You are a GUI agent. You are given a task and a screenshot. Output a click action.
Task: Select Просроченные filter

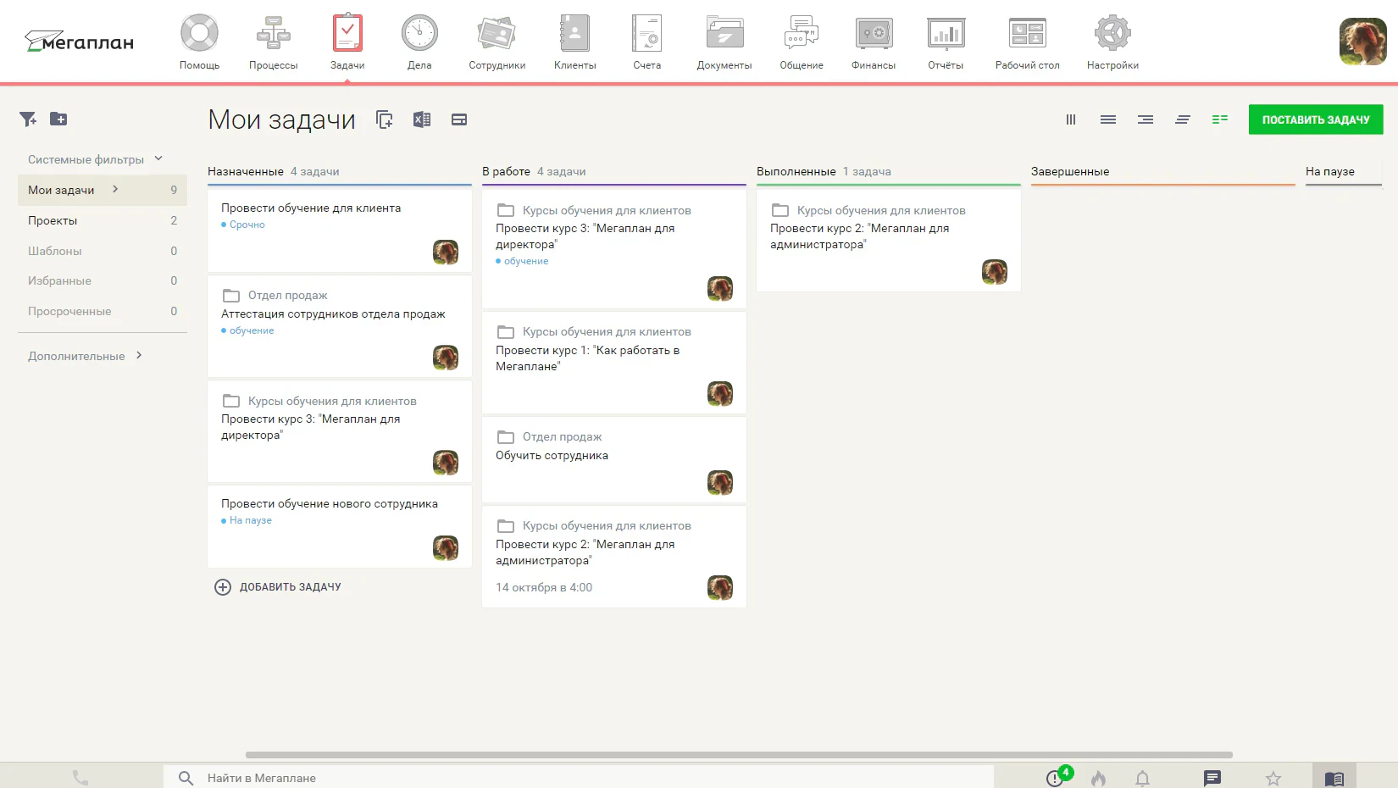click(103, 311)
